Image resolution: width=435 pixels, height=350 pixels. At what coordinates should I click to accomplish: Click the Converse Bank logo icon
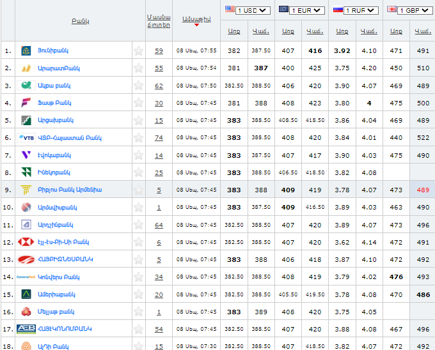coord(26,277)
